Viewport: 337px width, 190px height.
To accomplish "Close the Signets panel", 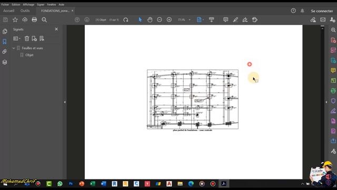I will [x=56, y=29].
